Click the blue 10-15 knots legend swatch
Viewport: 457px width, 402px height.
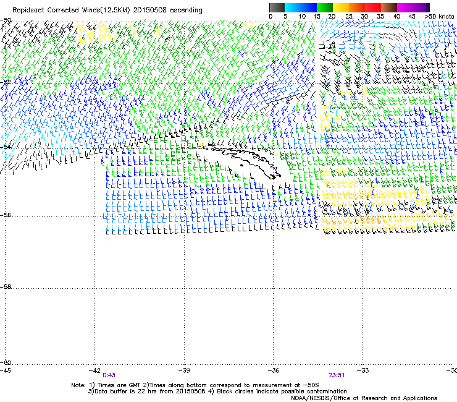click(309, 7)
